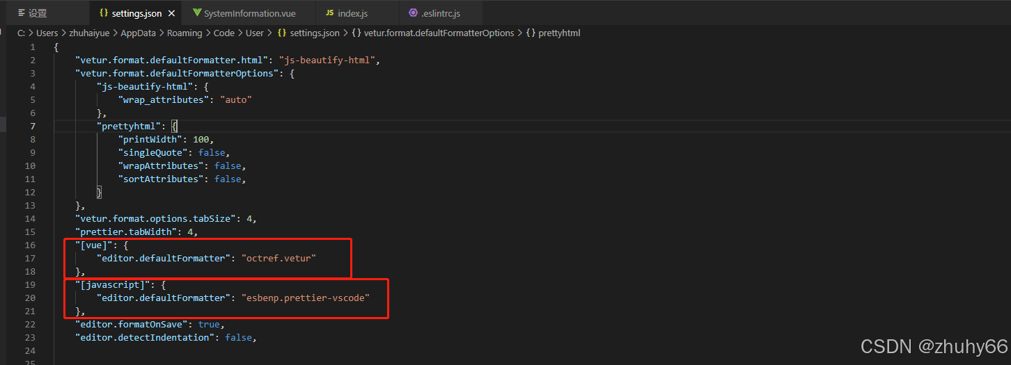
Task: Click "editor.defaultFormatter" on line 20
Action: click(164, 298)
